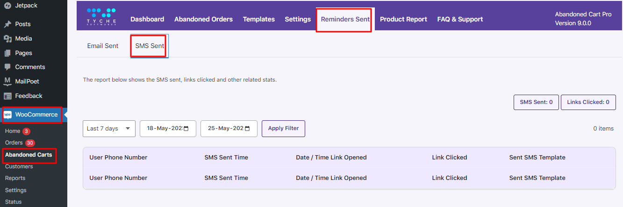The image size is (623, 207).
Task: Click footer row Sent SMS Template label
Action: coord(537,178)
